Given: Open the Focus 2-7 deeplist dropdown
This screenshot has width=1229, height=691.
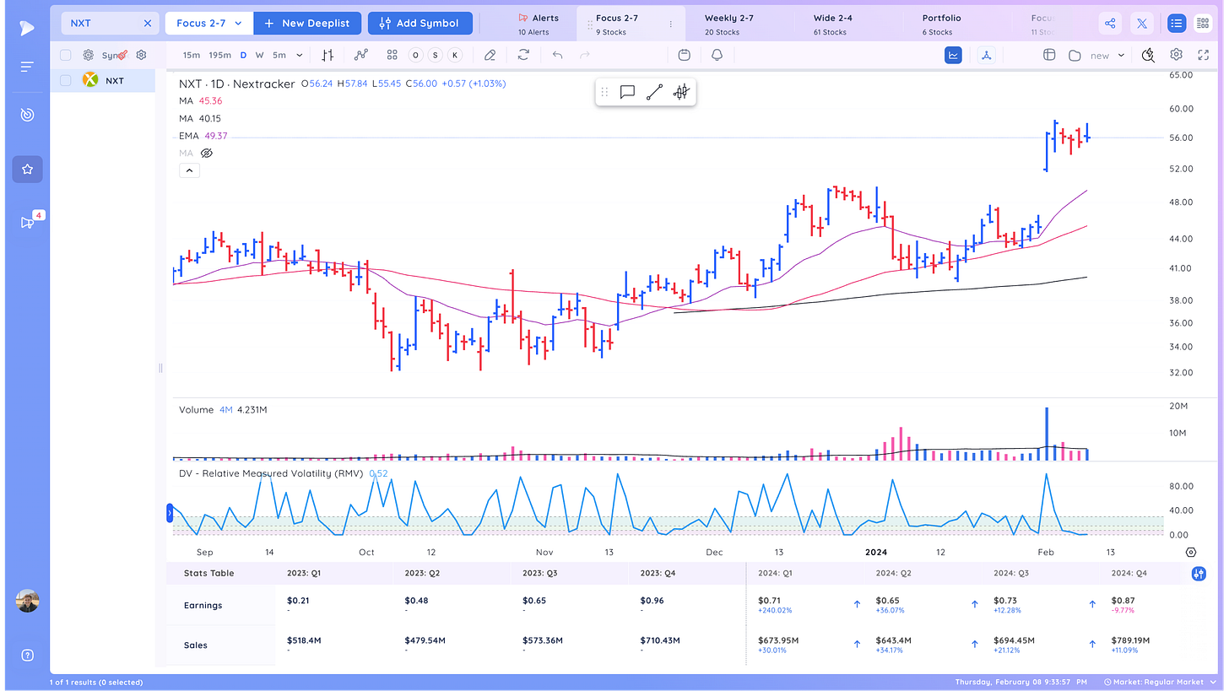Looking at the screenshot, I should (208, 24).
